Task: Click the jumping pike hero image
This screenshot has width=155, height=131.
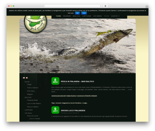Action: pos(77,46)
